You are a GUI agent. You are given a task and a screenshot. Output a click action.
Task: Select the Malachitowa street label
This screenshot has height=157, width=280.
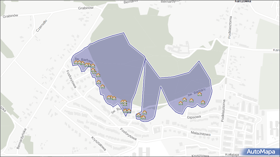(x=201, y=133)
